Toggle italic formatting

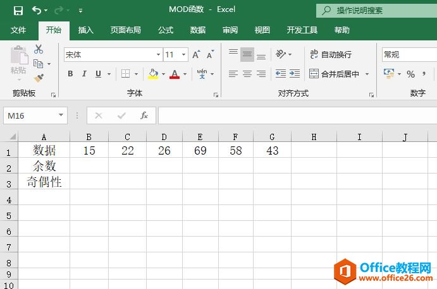(x=84, y=74)
